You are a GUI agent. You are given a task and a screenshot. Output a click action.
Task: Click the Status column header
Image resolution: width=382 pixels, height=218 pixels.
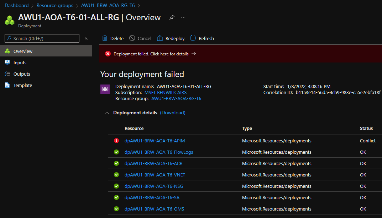[366, 128]
